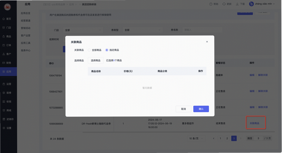Close the 关联商品 dialog with the X

pyautogui.click(x=207, y=42)
